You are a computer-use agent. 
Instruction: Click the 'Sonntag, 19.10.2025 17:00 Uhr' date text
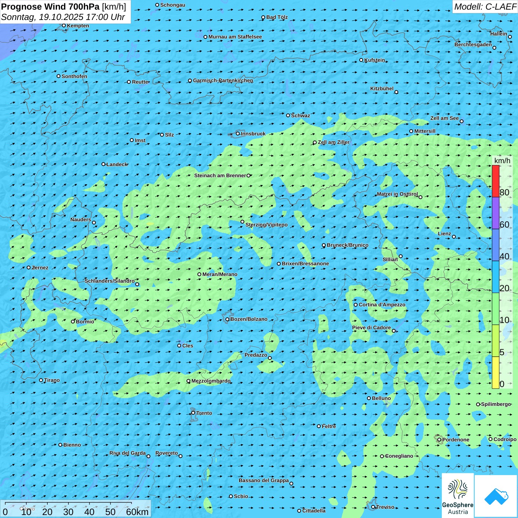[x=63, y=17]
